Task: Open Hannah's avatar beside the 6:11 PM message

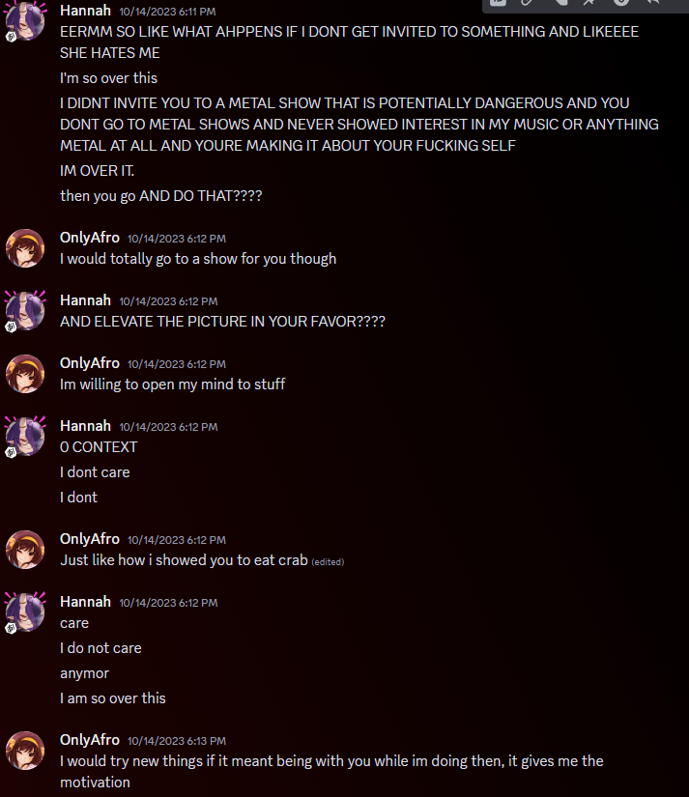Action: pos(25,20)
